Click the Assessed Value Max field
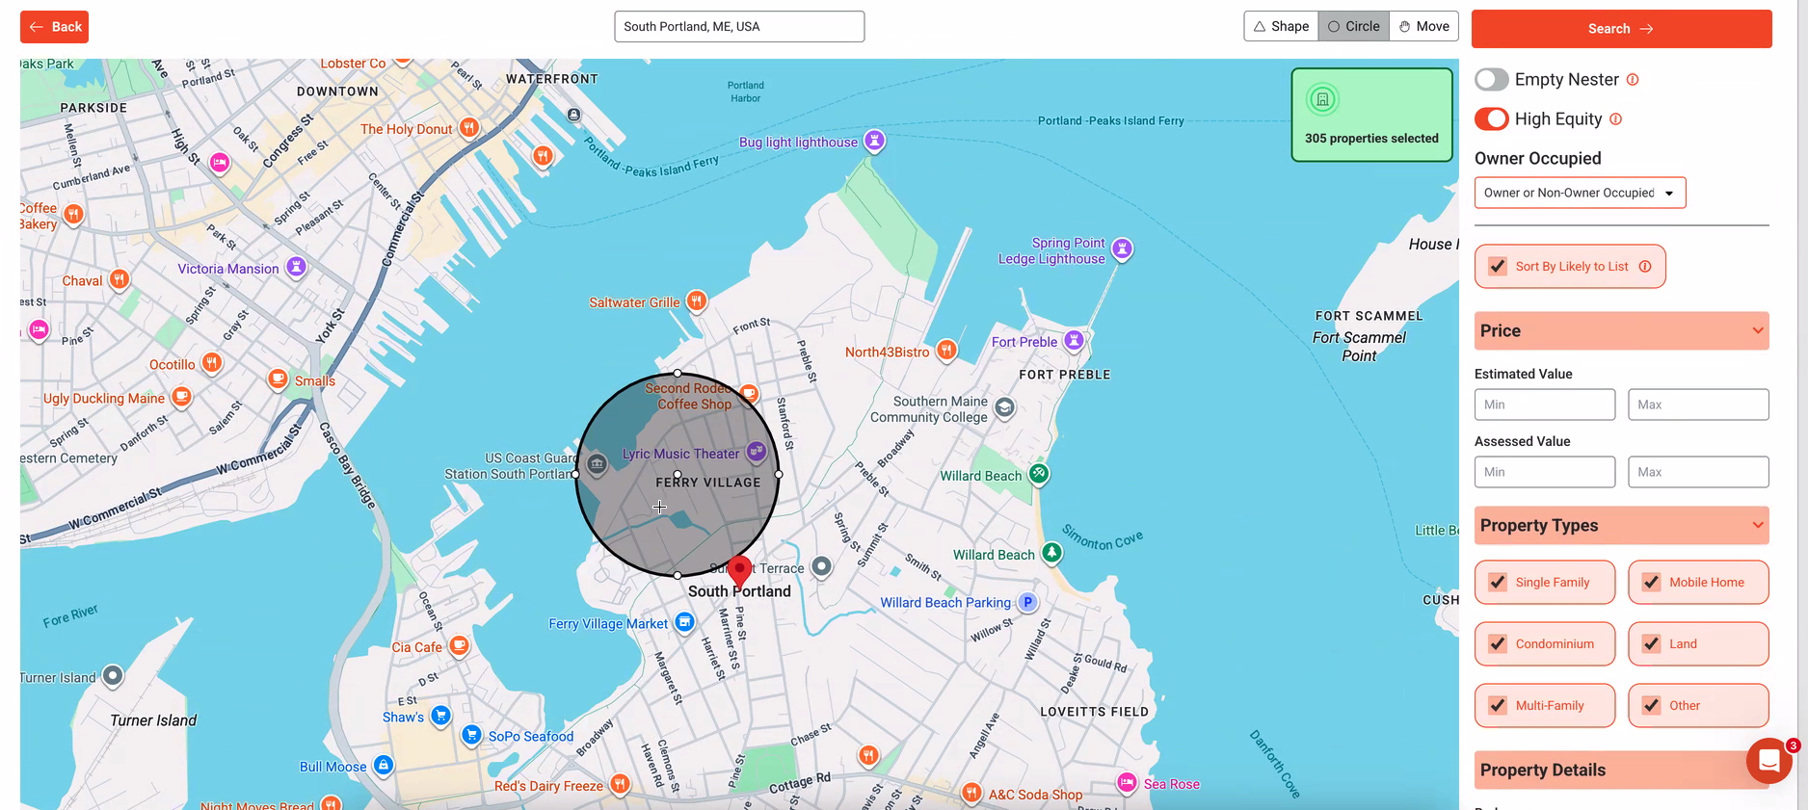 pyautogui.click(x=1698, y=472)
